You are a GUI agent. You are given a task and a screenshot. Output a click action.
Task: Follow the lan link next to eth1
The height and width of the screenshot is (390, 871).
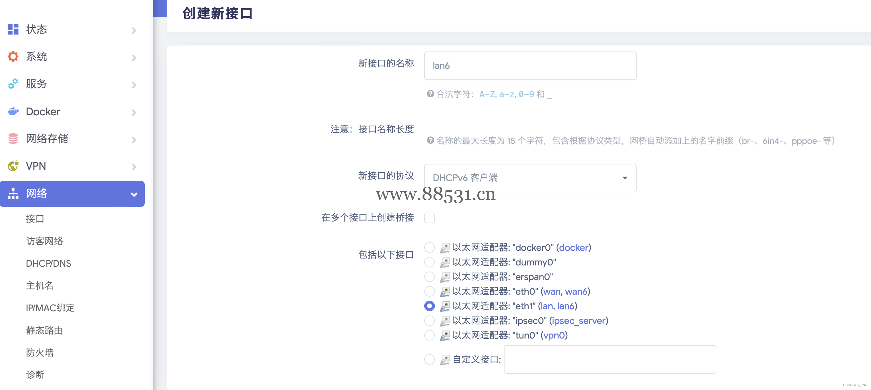tap(547, 306)
